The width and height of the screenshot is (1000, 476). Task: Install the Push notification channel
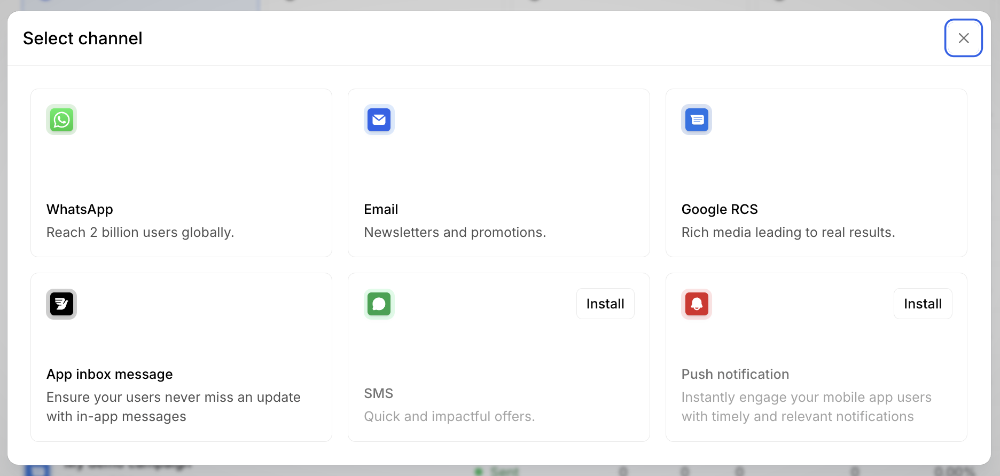(x=923, y=304)
